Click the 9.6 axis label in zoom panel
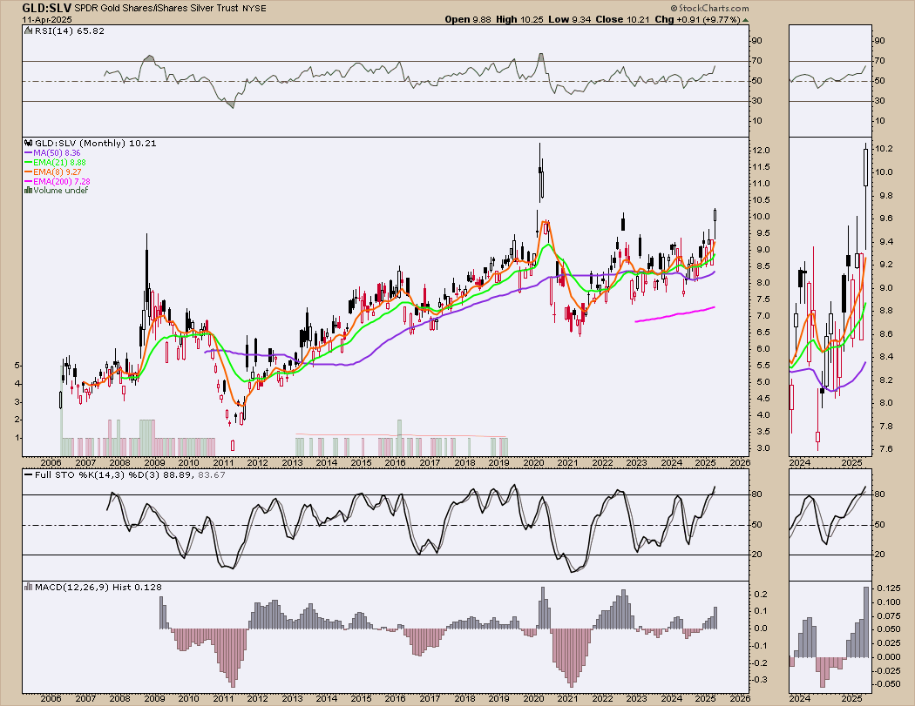Screen dimensions: 915x706 coord(886,218)
